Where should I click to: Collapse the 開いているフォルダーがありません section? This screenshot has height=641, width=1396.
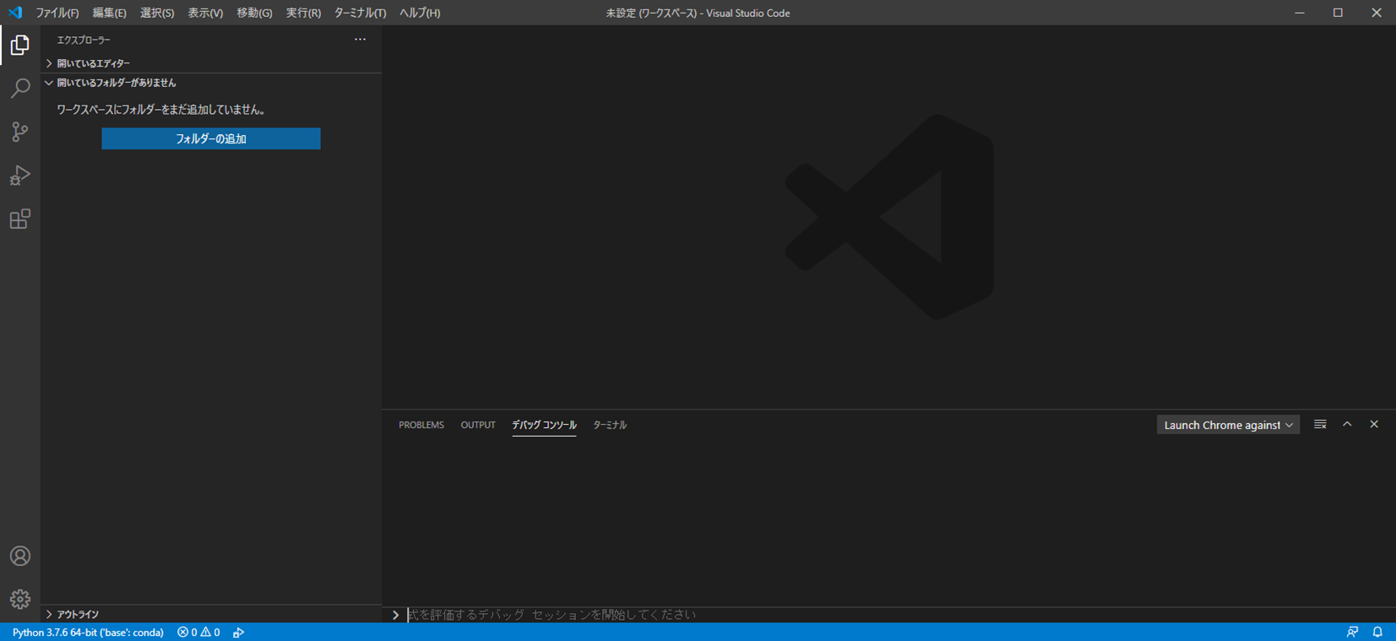(x=211, y=83)
